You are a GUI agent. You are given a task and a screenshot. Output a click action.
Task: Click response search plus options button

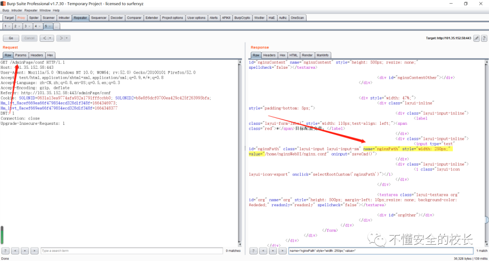click(273, 251)
